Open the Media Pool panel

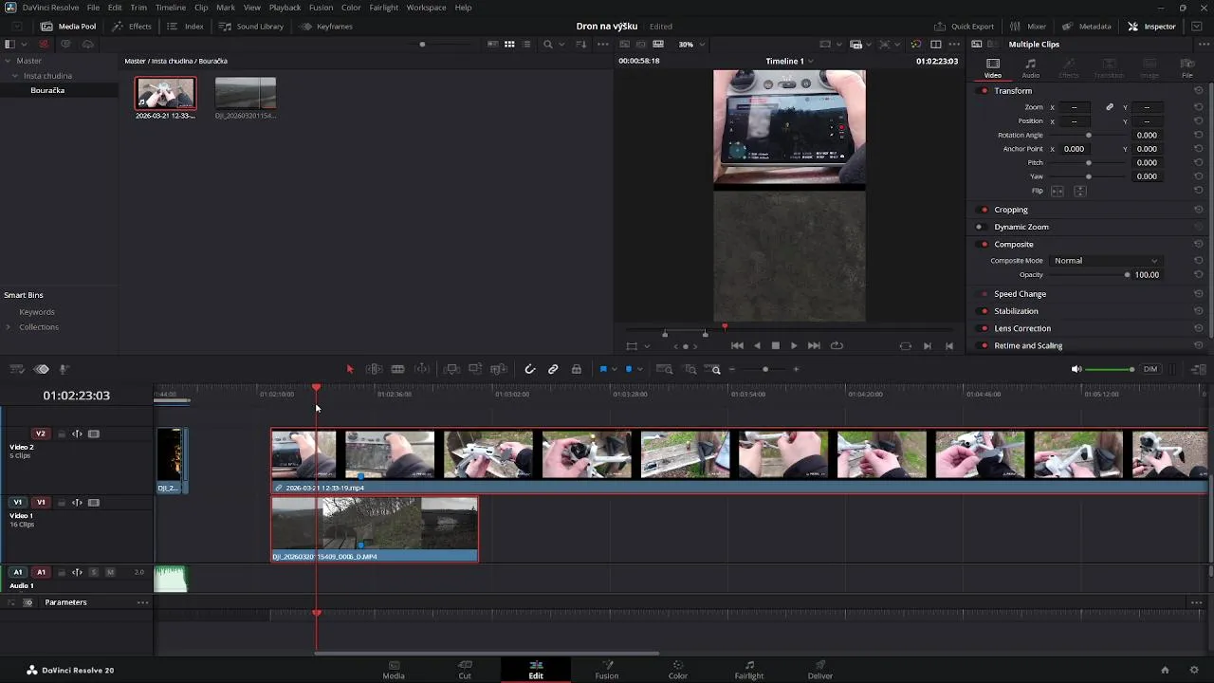(68, 27)
